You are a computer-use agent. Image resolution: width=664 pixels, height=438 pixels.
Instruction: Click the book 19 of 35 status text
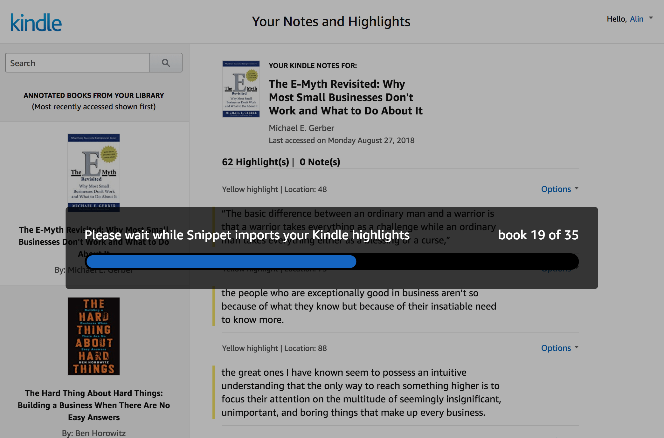click(x=538, y=235)
